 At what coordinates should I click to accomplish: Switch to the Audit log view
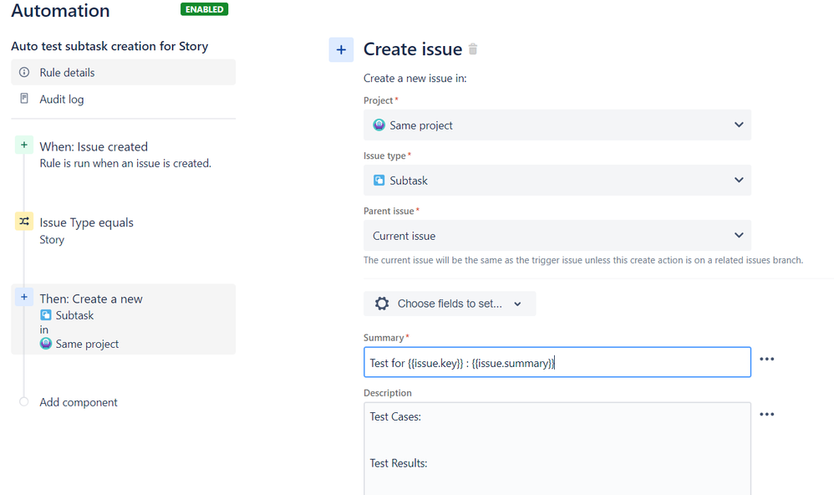pyautogui.click(x=63, y=99)
